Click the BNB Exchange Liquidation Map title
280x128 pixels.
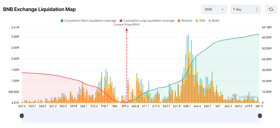(39, 9)
